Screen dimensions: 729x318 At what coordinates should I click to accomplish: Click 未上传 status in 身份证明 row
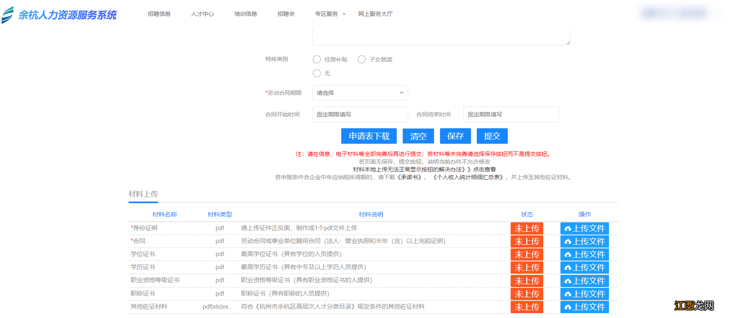527,228
